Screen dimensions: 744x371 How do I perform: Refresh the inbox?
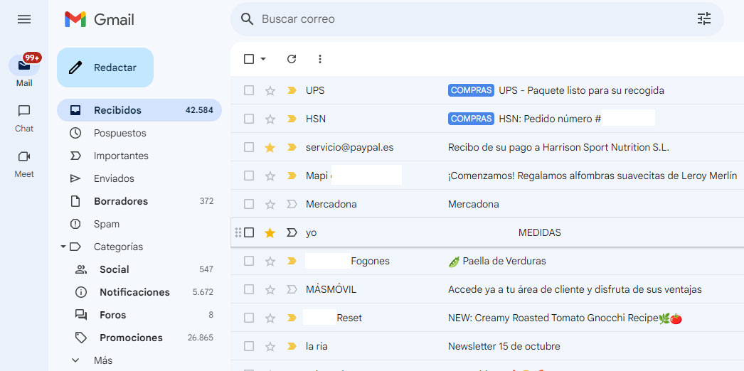(x=292, y=59)
